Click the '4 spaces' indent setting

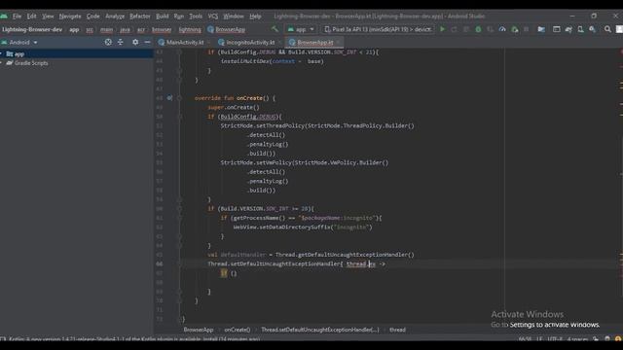[577, 339]
